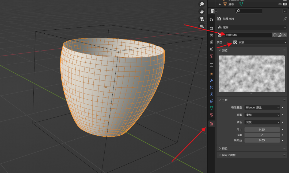Switch perspective/orthographic with the grid gizmo
Viewport: 289px width, 173px height.
tap(202, 26)
